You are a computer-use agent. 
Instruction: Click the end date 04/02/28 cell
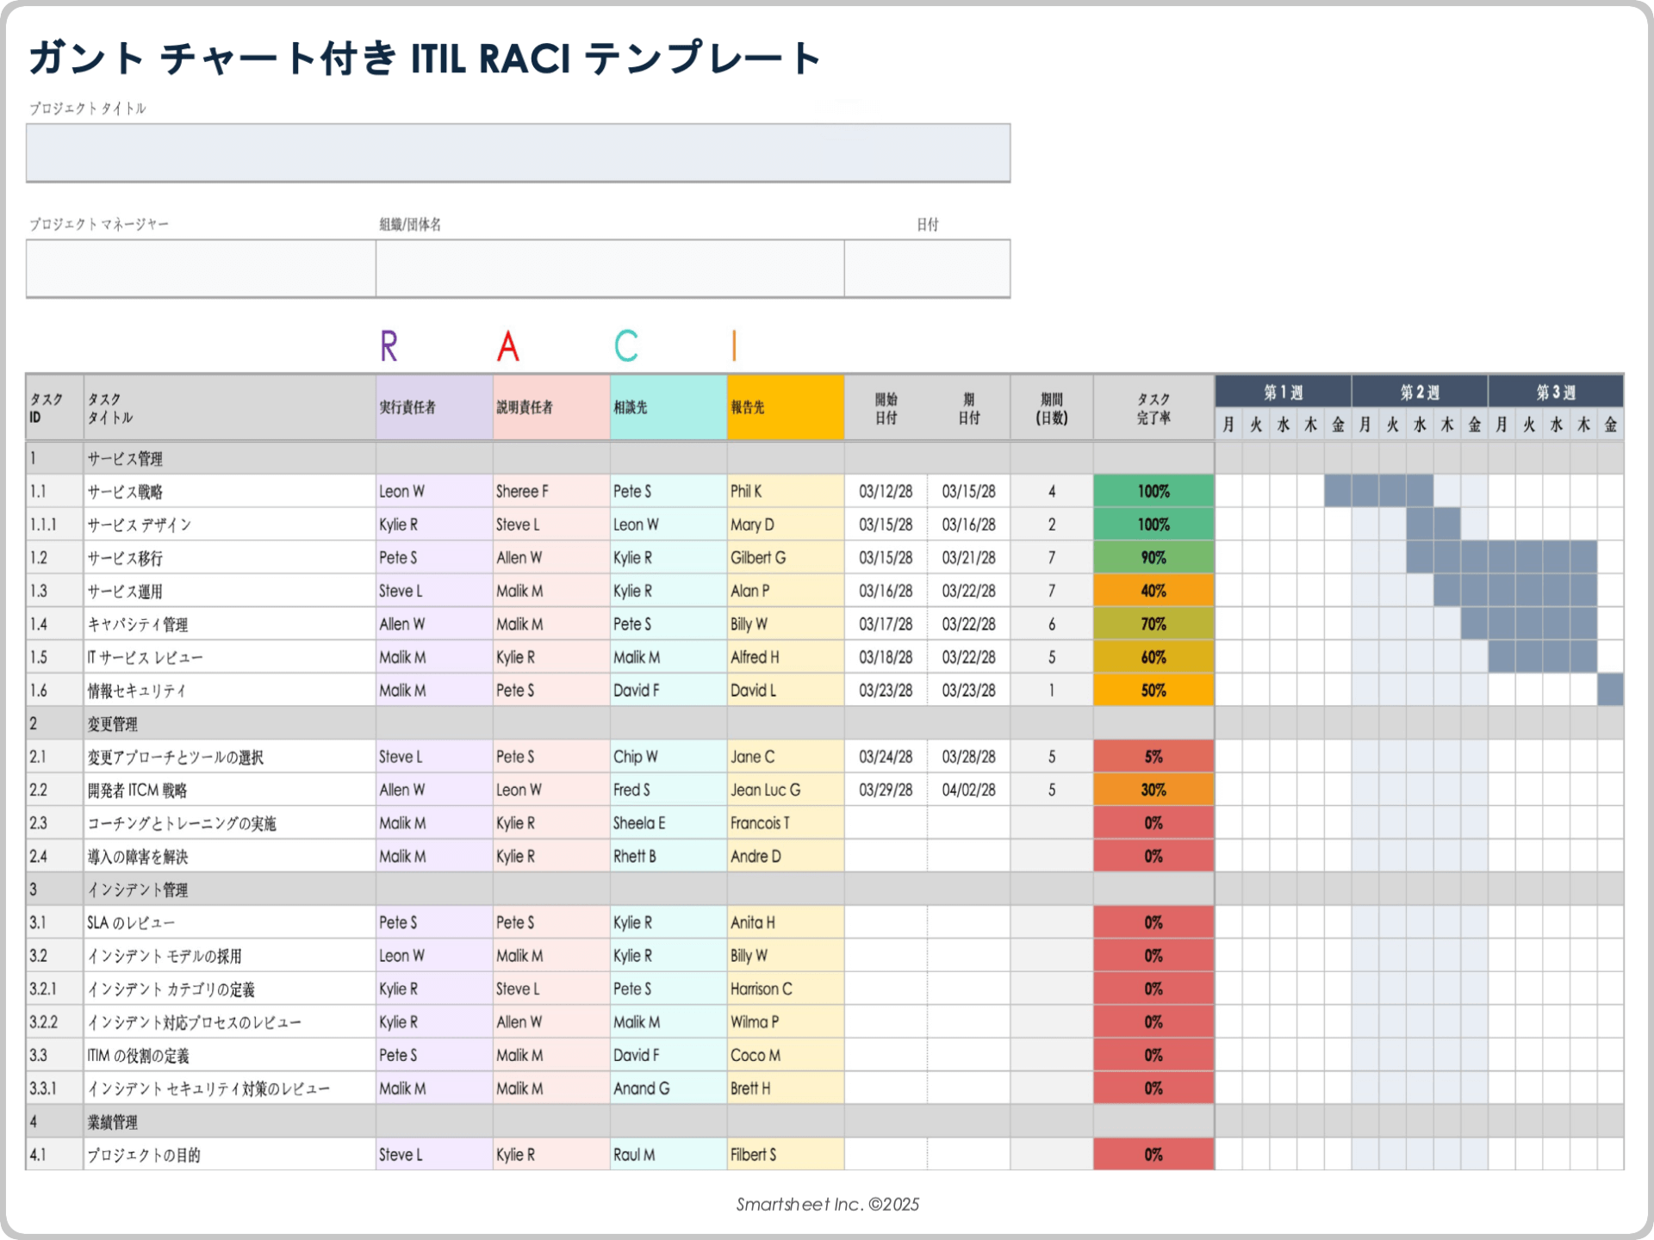968,790
